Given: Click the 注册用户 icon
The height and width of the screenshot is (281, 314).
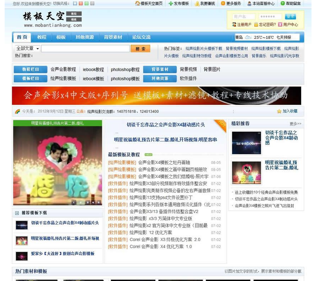Looking at the screenshot, I should pos(234,24).
